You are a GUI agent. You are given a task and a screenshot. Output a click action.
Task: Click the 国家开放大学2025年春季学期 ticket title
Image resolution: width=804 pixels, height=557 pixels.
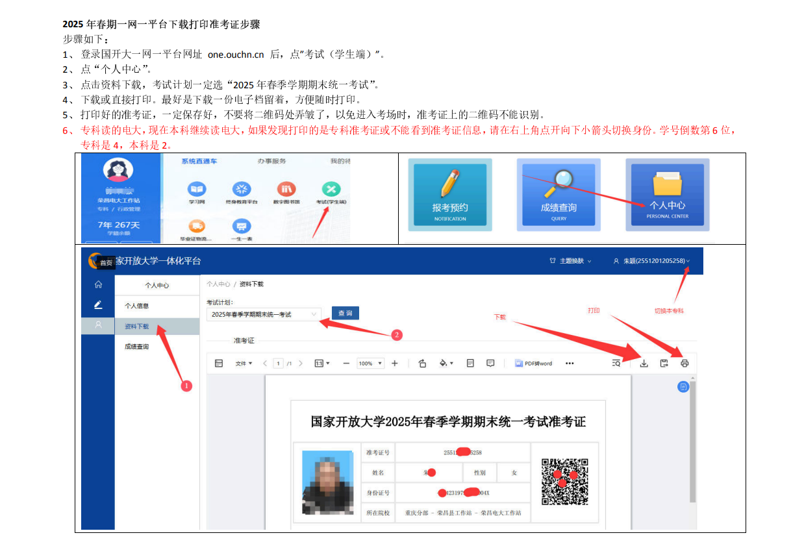coord(448,422)
